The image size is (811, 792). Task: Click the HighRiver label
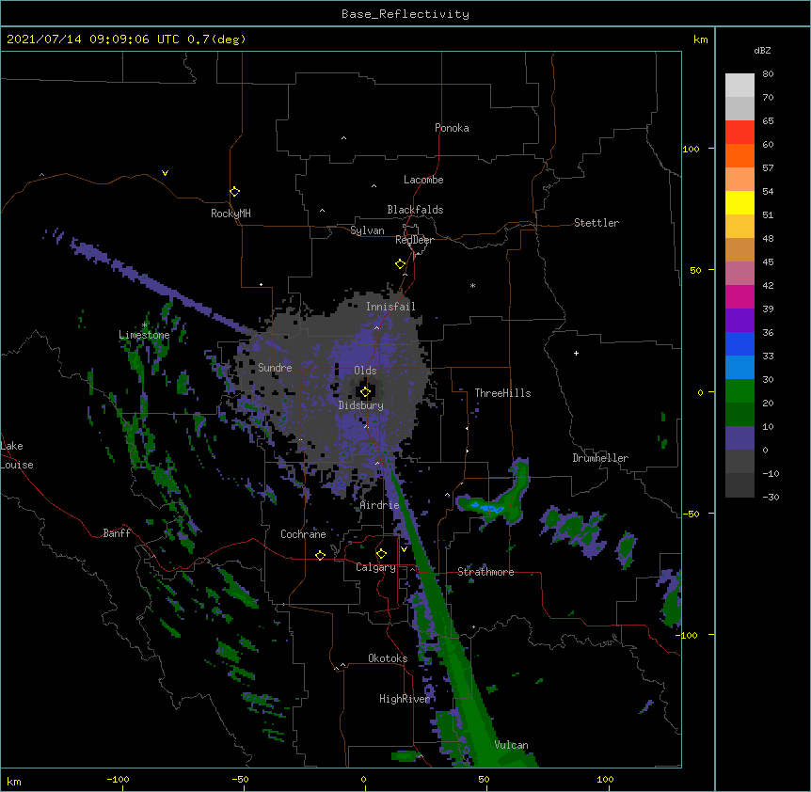(x=405, y=699)
